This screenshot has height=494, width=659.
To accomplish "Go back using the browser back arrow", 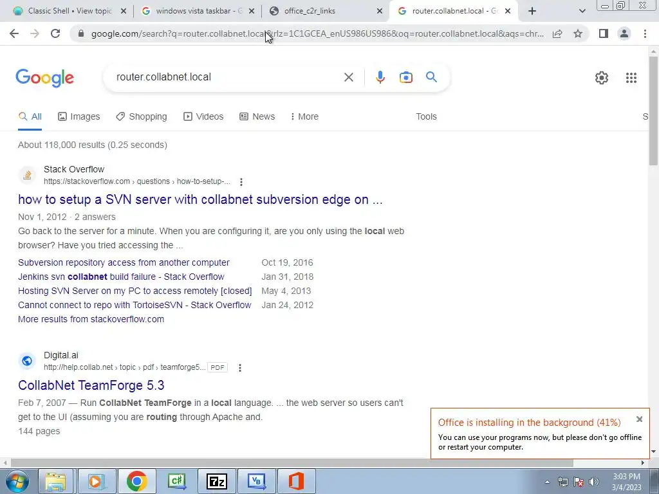I will 14,33.
